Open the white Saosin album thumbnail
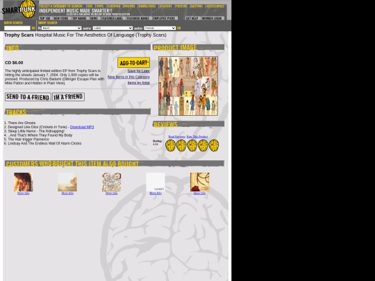 coord(156,182)
